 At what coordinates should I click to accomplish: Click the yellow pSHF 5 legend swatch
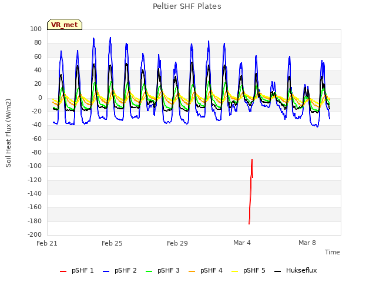click(235, 271)
